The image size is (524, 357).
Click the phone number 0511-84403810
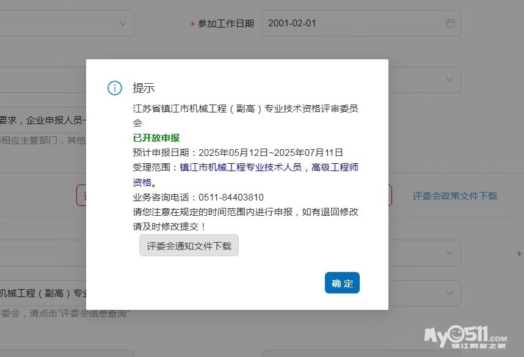click(x=231, y=197)
